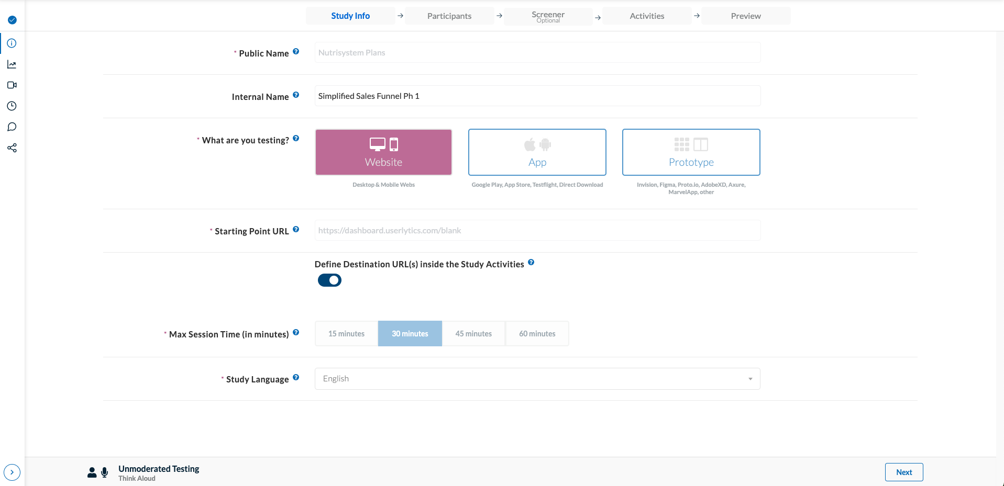Go to the Study Info step
This screenshot has width=1004, height=486.
click(350, 16)
